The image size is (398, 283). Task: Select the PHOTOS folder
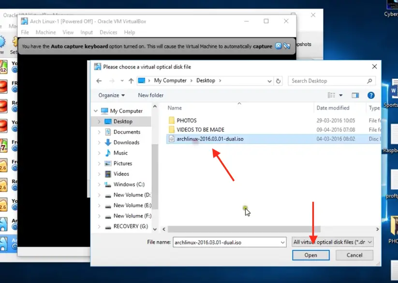click(x=187, y=121)
